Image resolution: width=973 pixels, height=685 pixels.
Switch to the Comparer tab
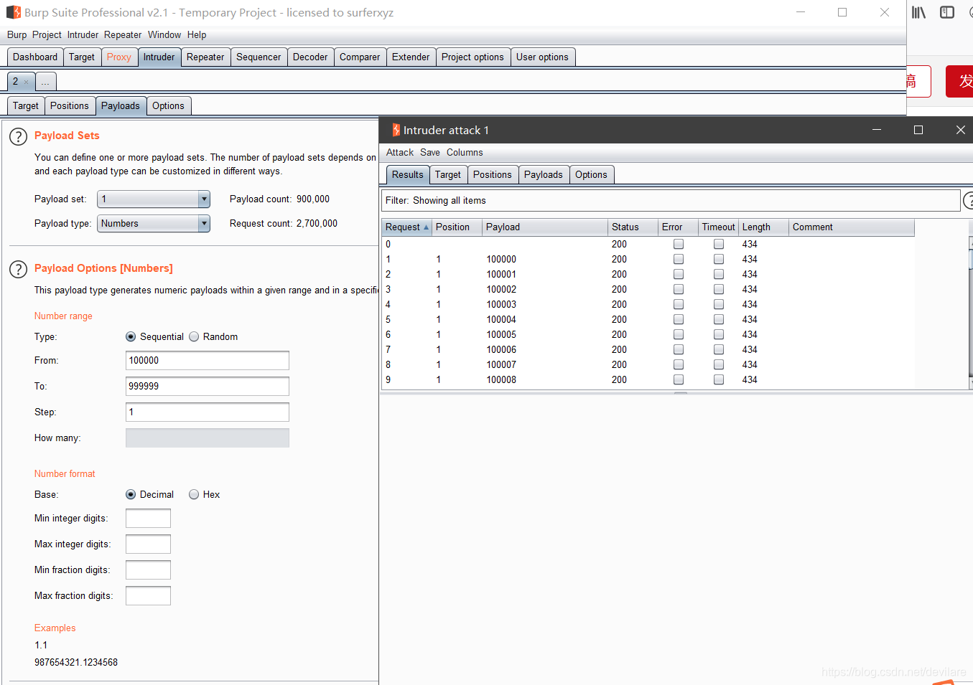[x=360, y=57]
